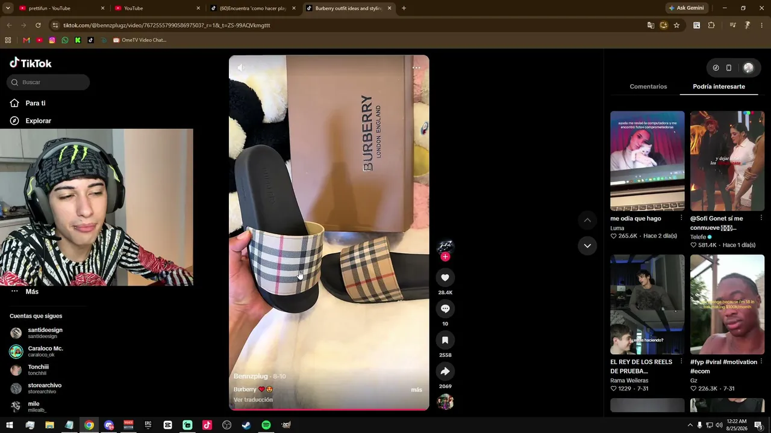
Task: Open options for 'me odia que hago' video
Action: [x=681, y=218]
